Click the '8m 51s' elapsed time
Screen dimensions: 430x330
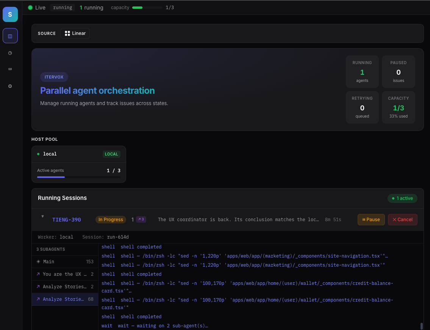click(x=333, y=220)
